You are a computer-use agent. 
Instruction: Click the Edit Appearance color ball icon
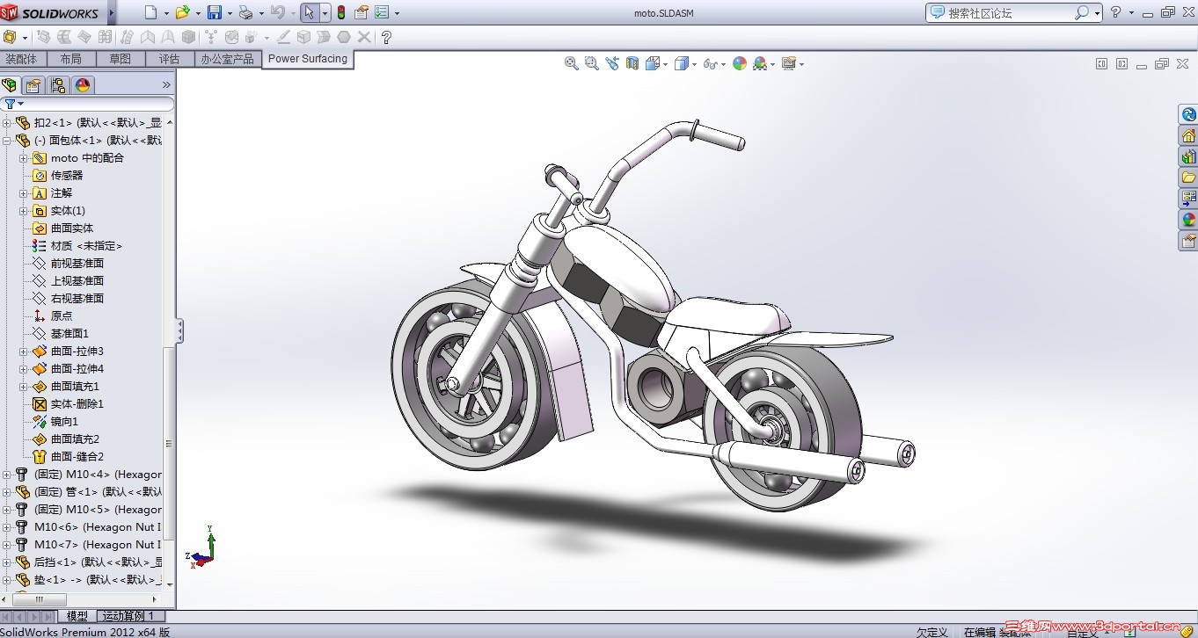pos(740,63)
